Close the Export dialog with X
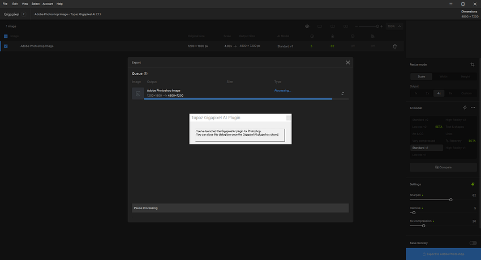 click(348, 63)
